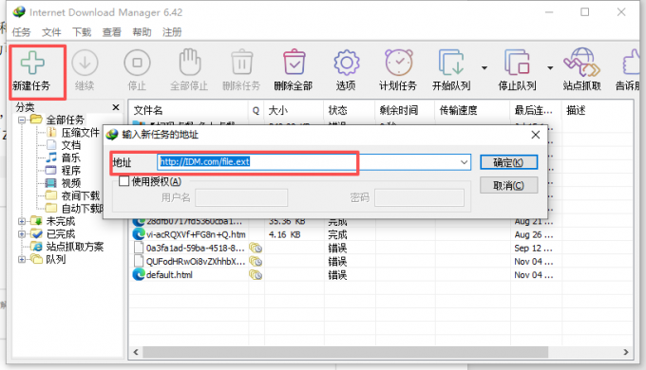Viewport: 646px width, 370px height.
Task: Enable the 使用授权 checkbox
Action: coord(124,181)
